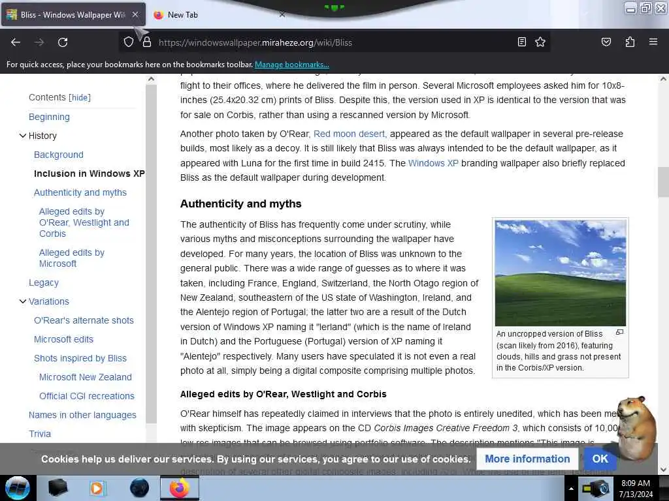
Task: Click the address bar URL
Action: 255,42
